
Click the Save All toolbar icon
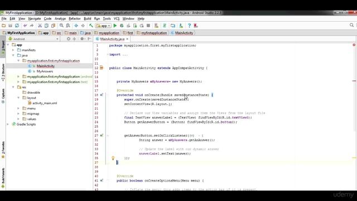(10, 26)
